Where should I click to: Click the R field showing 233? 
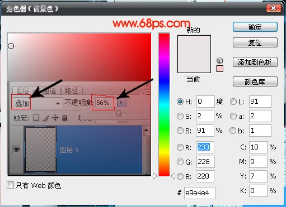coord(205,147)
